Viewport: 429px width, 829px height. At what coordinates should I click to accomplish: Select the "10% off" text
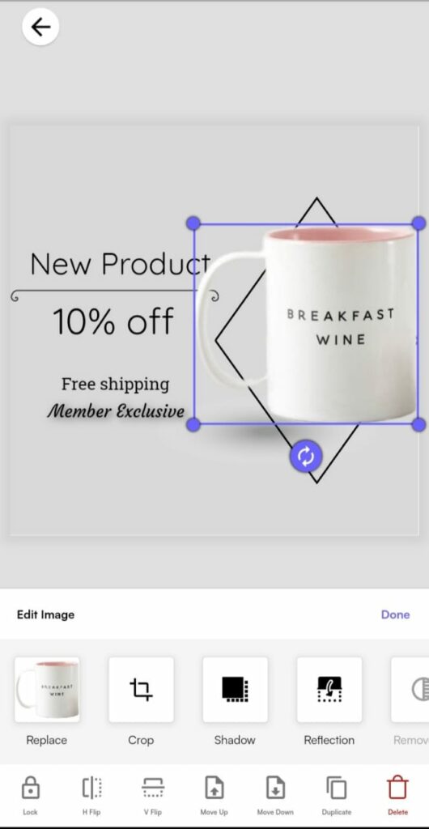[x=113, y=321]
